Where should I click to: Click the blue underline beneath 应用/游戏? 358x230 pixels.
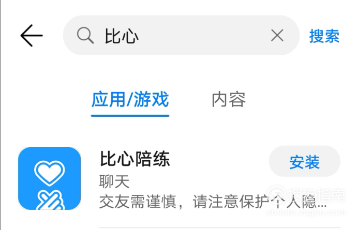130,116
